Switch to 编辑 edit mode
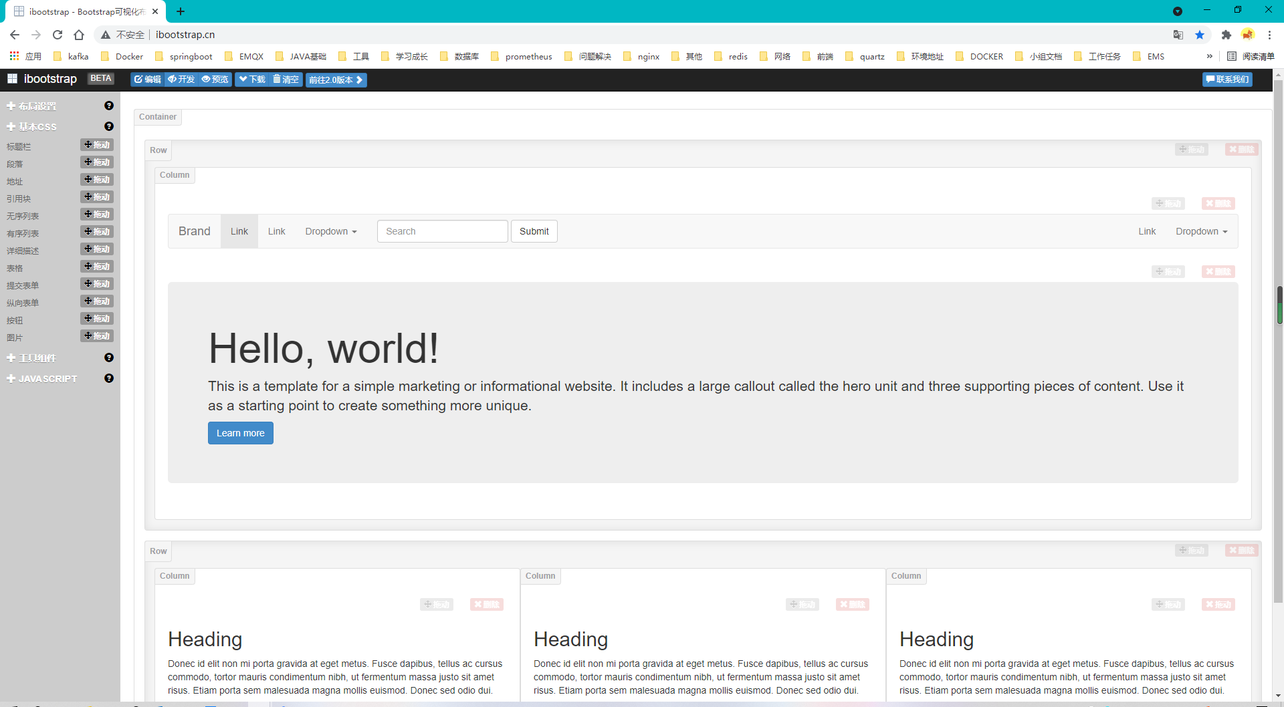This screenshot has width=1284, height=707. pos(147,80)
